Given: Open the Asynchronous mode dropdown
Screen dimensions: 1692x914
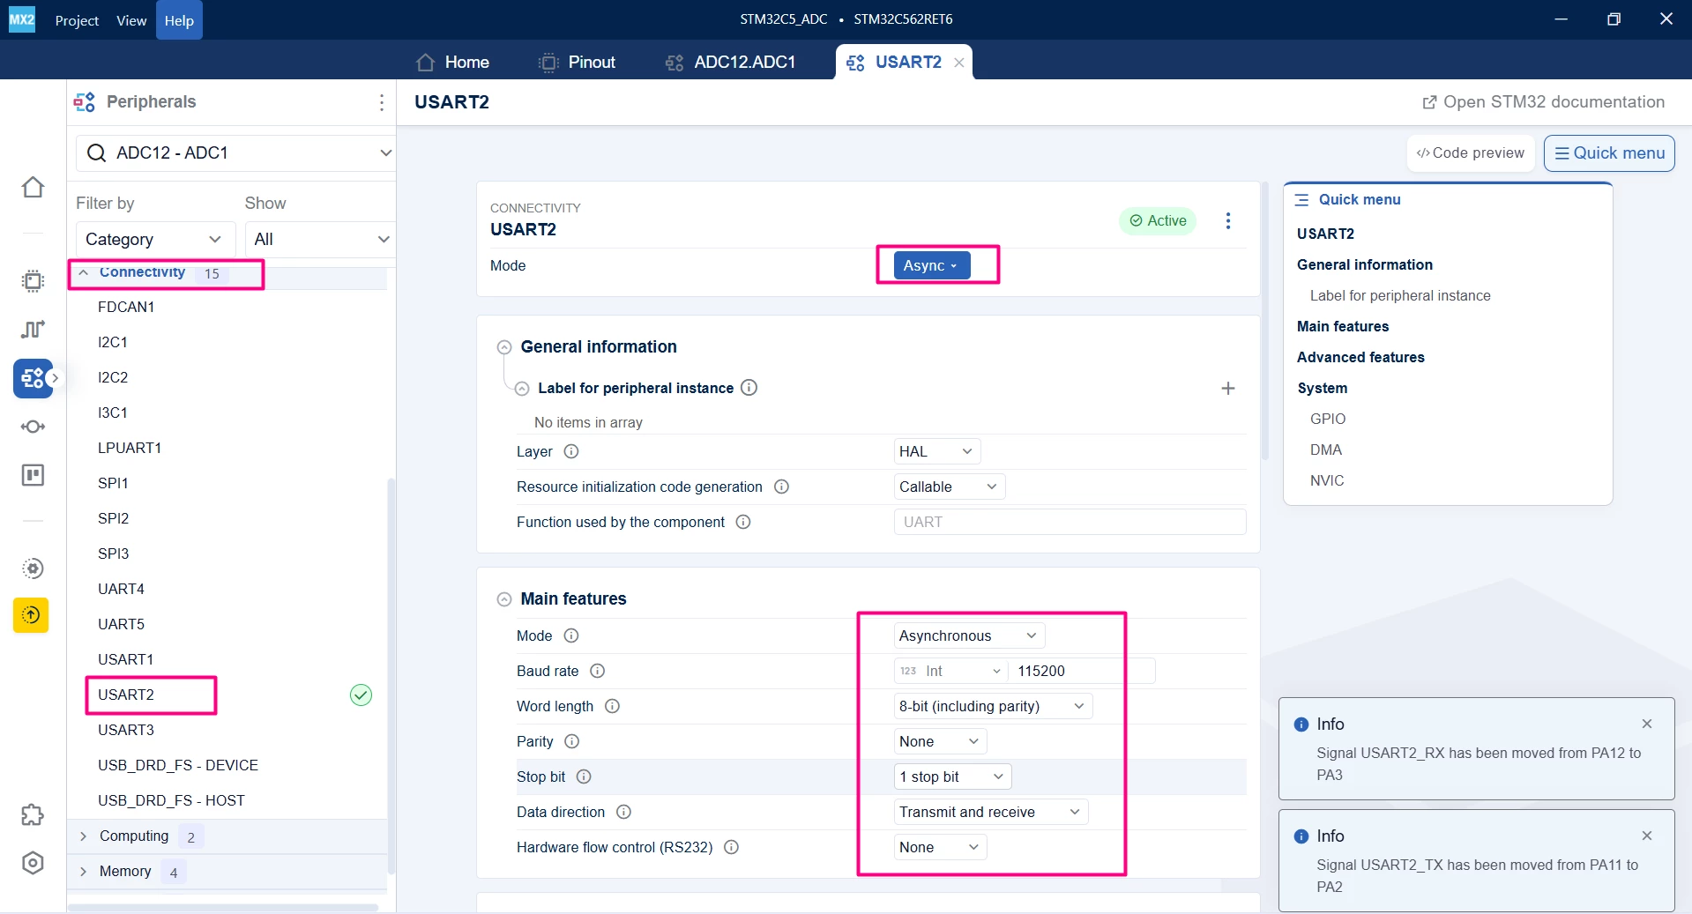Looking at the screenshot, I should click(969, 635).
